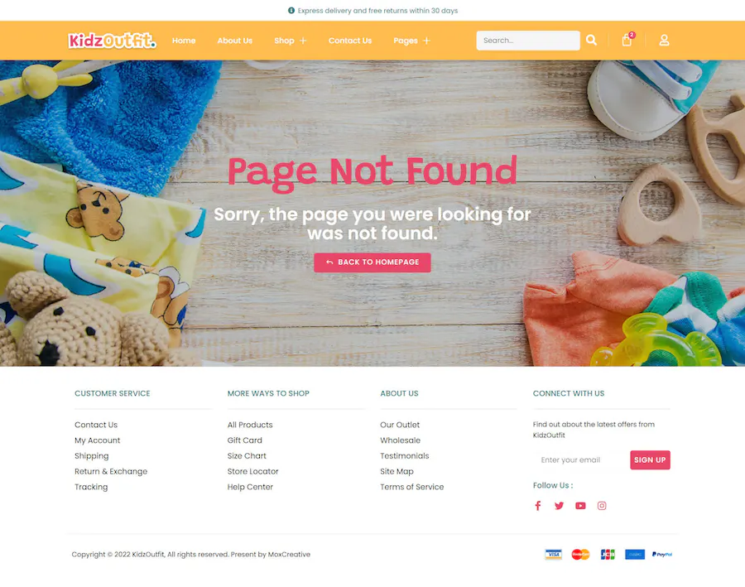
Task: Click the Visa card icon
Action: (554, 554)
